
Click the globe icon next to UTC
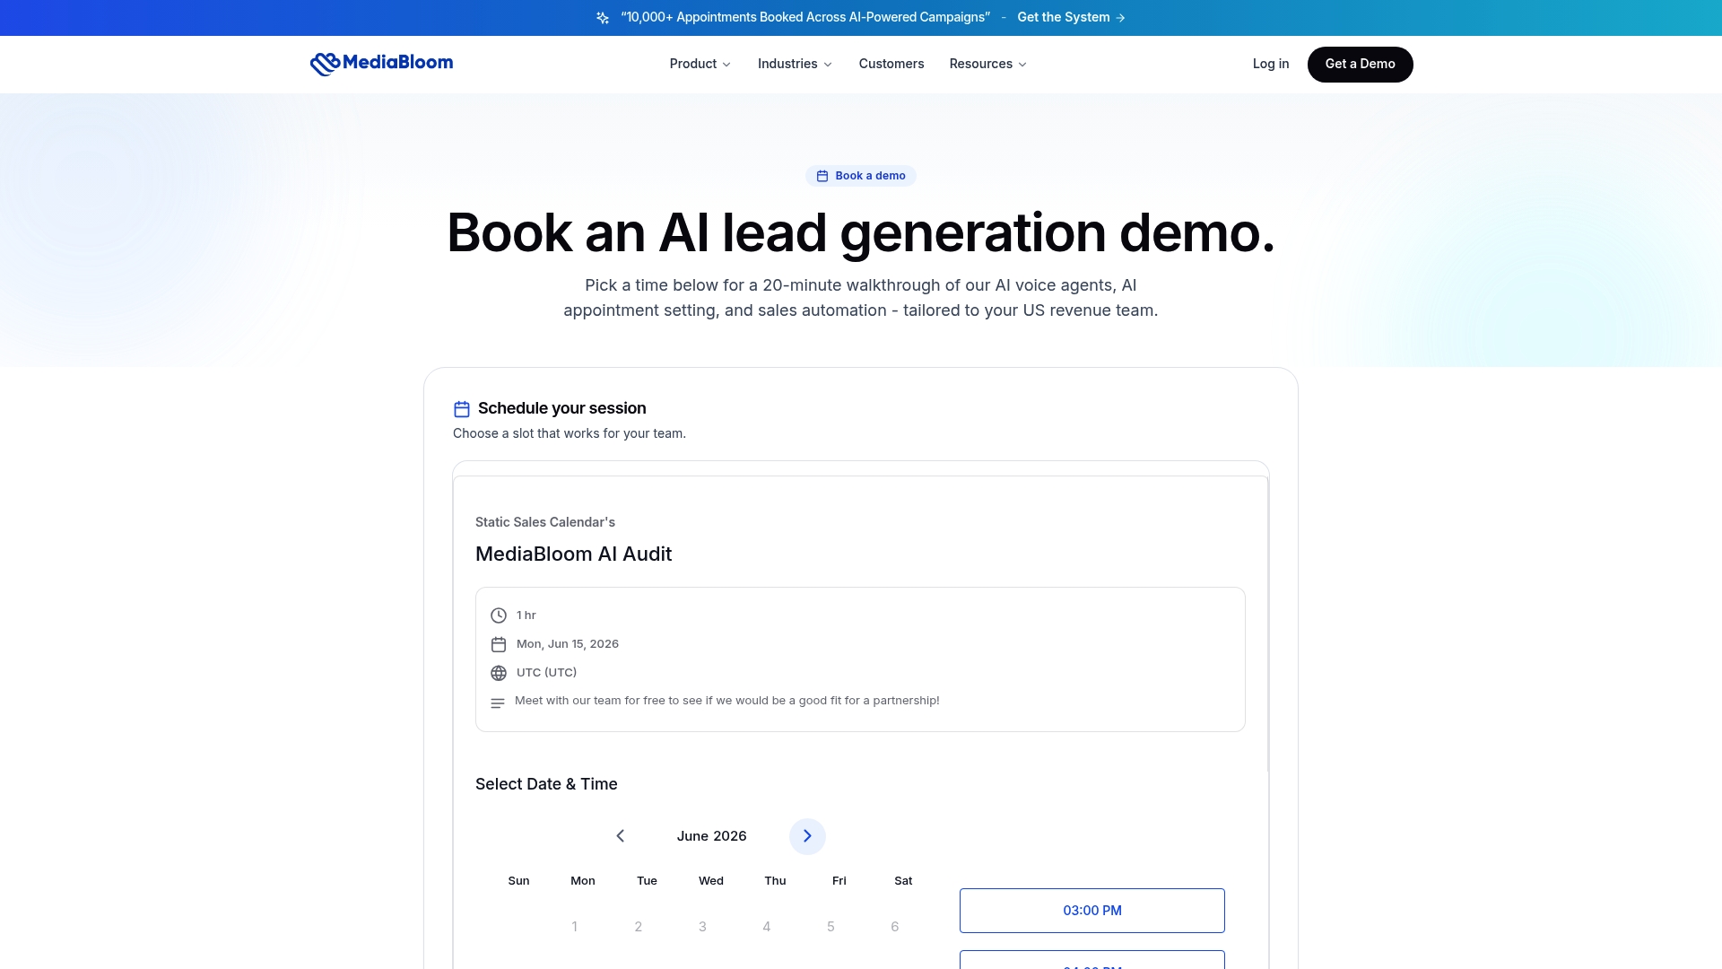[x=499, y=673]
